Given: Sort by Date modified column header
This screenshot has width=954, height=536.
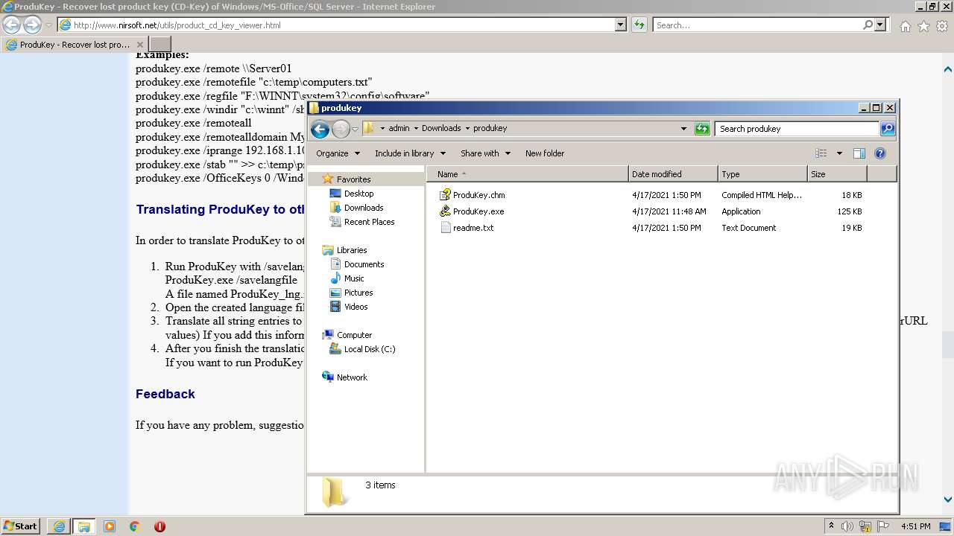Looking at the screenshot, I should click(x=673, y=174).
